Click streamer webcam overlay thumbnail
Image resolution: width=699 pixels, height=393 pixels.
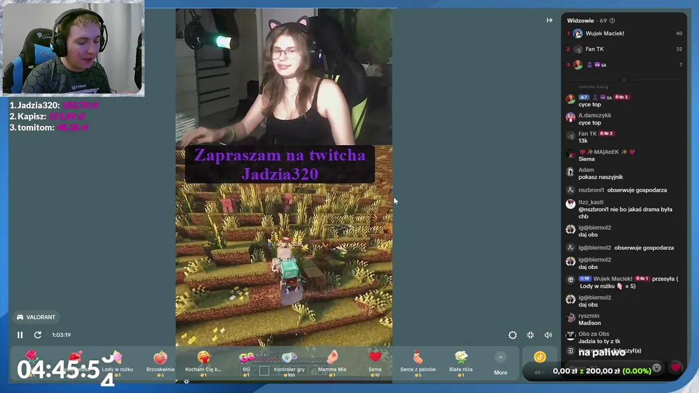coord(73,49)
